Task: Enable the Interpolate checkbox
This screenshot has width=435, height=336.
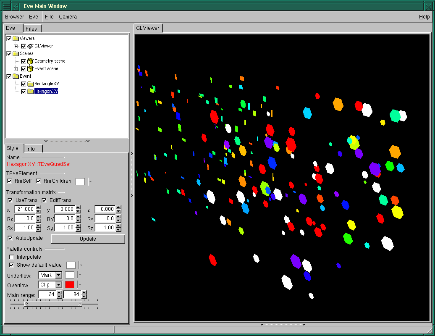Action: point(11,257)
